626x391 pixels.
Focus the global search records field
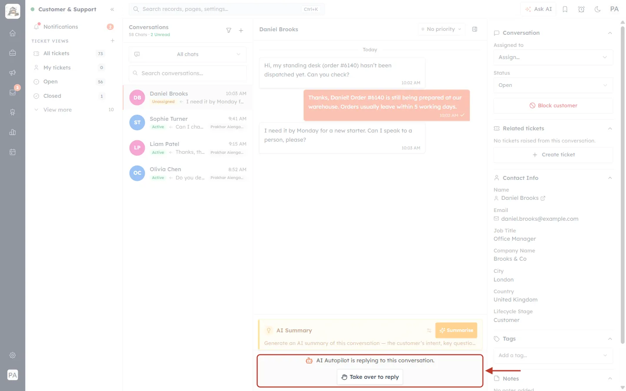226,9
